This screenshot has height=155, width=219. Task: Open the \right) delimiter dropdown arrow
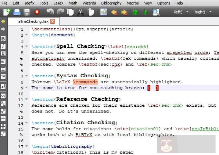point(210,12)
